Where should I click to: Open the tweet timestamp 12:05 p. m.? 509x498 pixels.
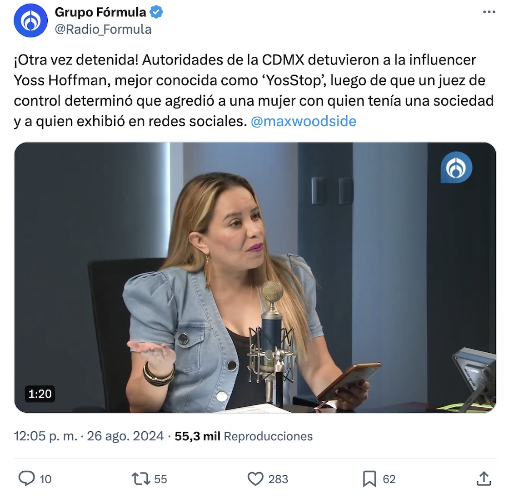pyautogui.click(x=46, y=436)
